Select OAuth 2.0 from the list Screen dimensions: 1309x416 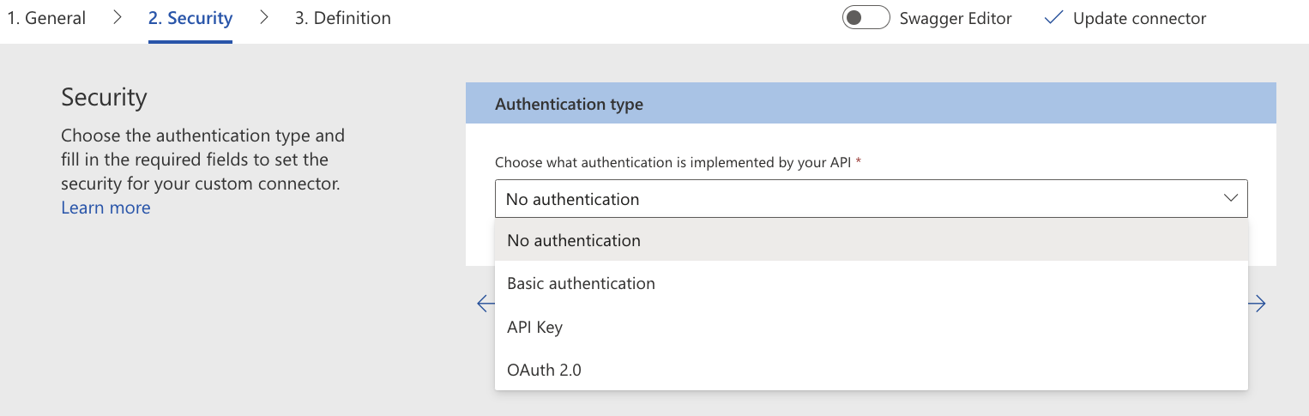(544, 370)
